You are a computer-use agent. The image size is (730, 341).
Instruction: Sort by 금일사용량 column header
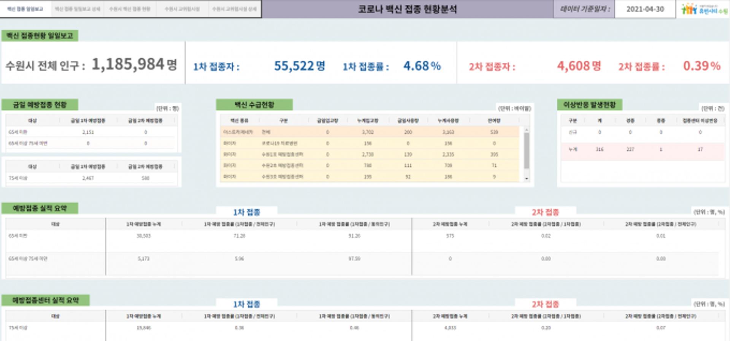point(408,121)
